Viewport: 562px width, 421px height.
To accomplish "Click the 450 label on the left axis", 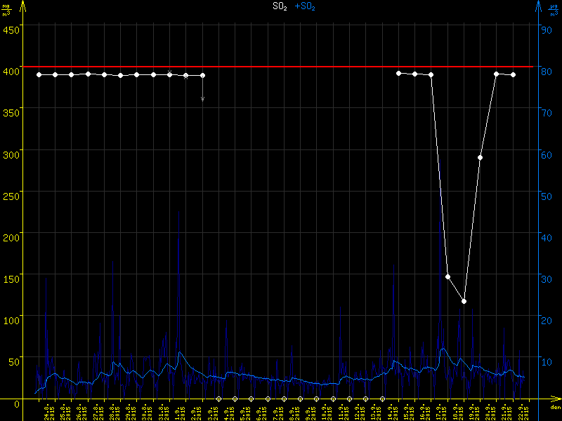I will point(11,29).
